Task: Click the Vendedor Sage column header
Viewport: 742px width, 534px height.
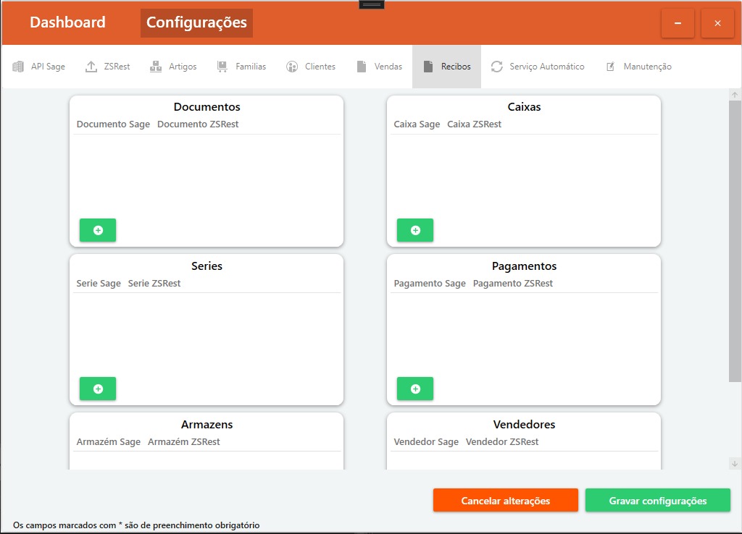Action: (x=426, y=442)
